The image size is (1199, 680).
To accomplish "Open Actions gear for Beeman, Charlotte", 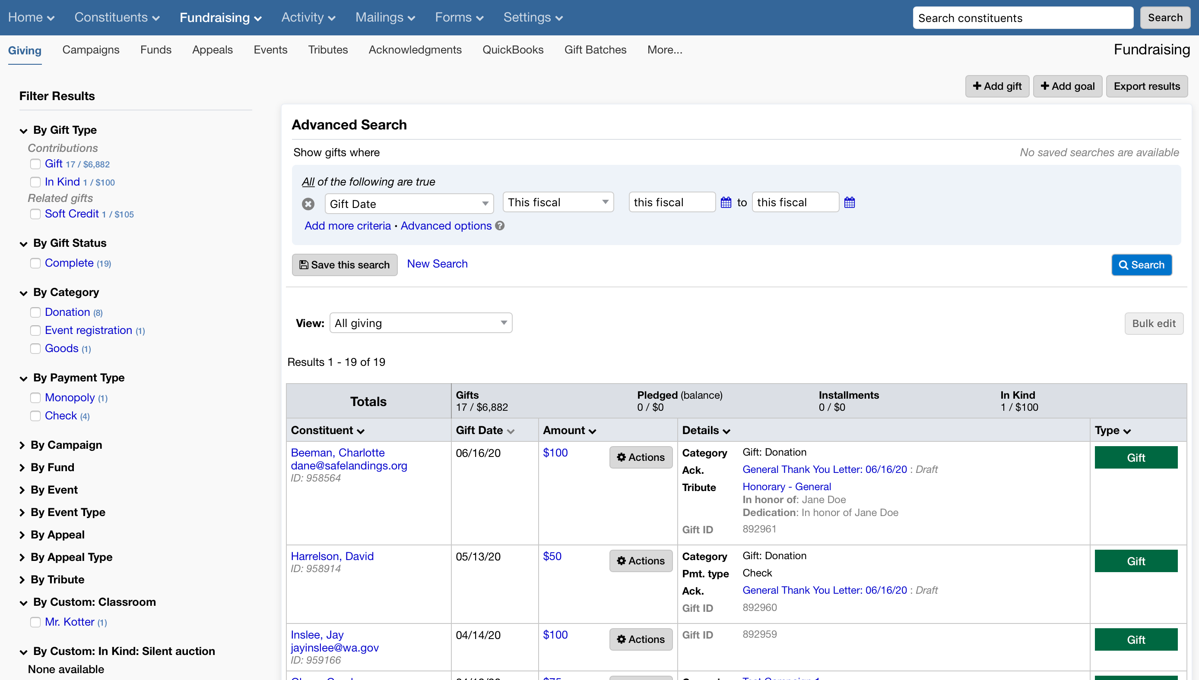I will point(641,457).
